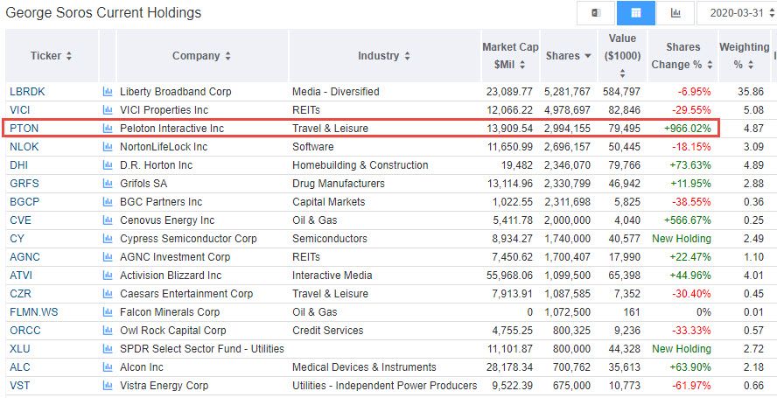Open chart icon for Activision Blizzard Inc

(108, 275)
